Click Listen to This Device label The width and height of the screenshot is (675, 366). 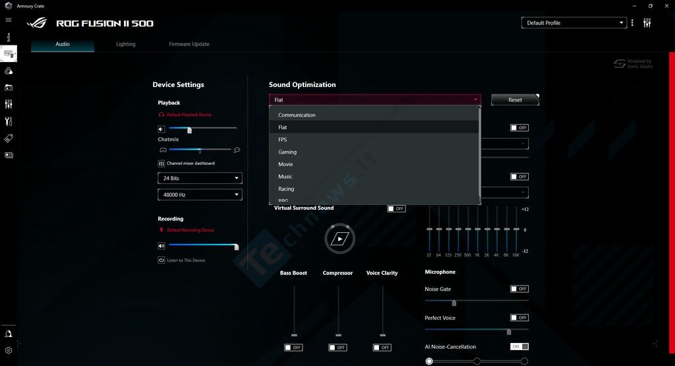coord(186,260)
